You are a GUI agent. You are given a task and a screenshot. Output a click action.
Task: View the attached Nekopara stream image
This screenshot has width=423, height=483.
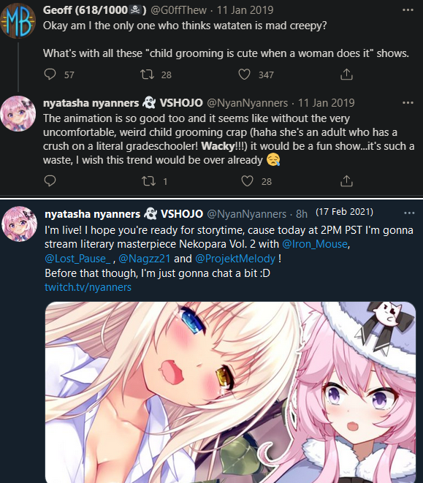230,392
